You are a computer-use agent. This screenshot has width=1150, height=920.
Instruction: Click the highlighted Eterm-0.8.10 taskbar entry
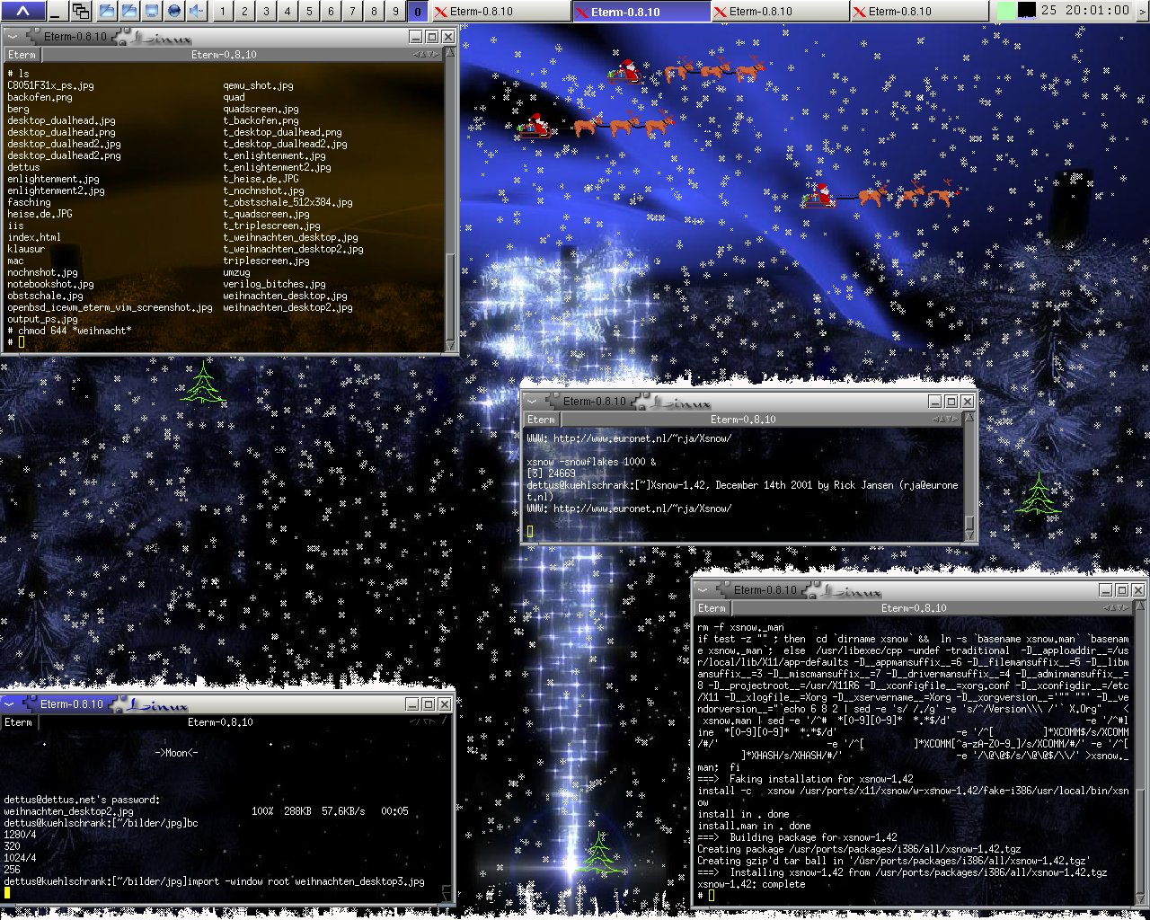pyautogui.click(x=640, y=12)
